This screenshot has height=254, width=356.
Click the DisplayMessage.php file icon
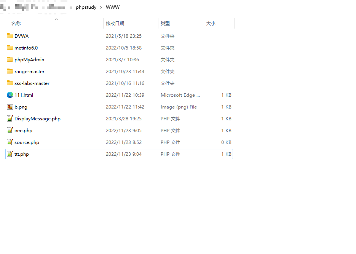point(10,118)
